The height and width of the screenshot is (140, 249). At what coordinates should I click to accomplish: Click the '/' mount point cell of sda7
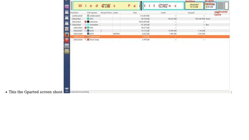tap(101, 31)
